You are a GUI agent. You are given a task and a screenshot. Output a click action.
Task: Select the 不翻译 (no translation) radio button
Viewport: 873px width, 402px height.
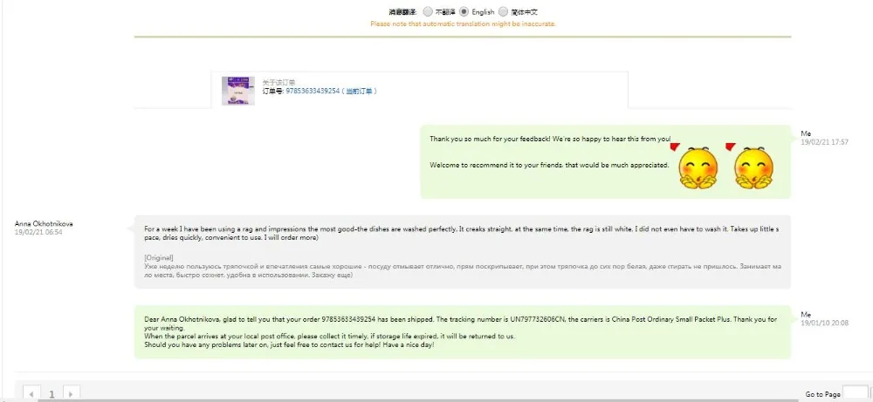coord(428,11)
